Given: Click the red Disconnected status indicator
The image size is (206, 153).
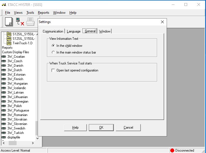Looking at the screenshot, I should (172, 150).
